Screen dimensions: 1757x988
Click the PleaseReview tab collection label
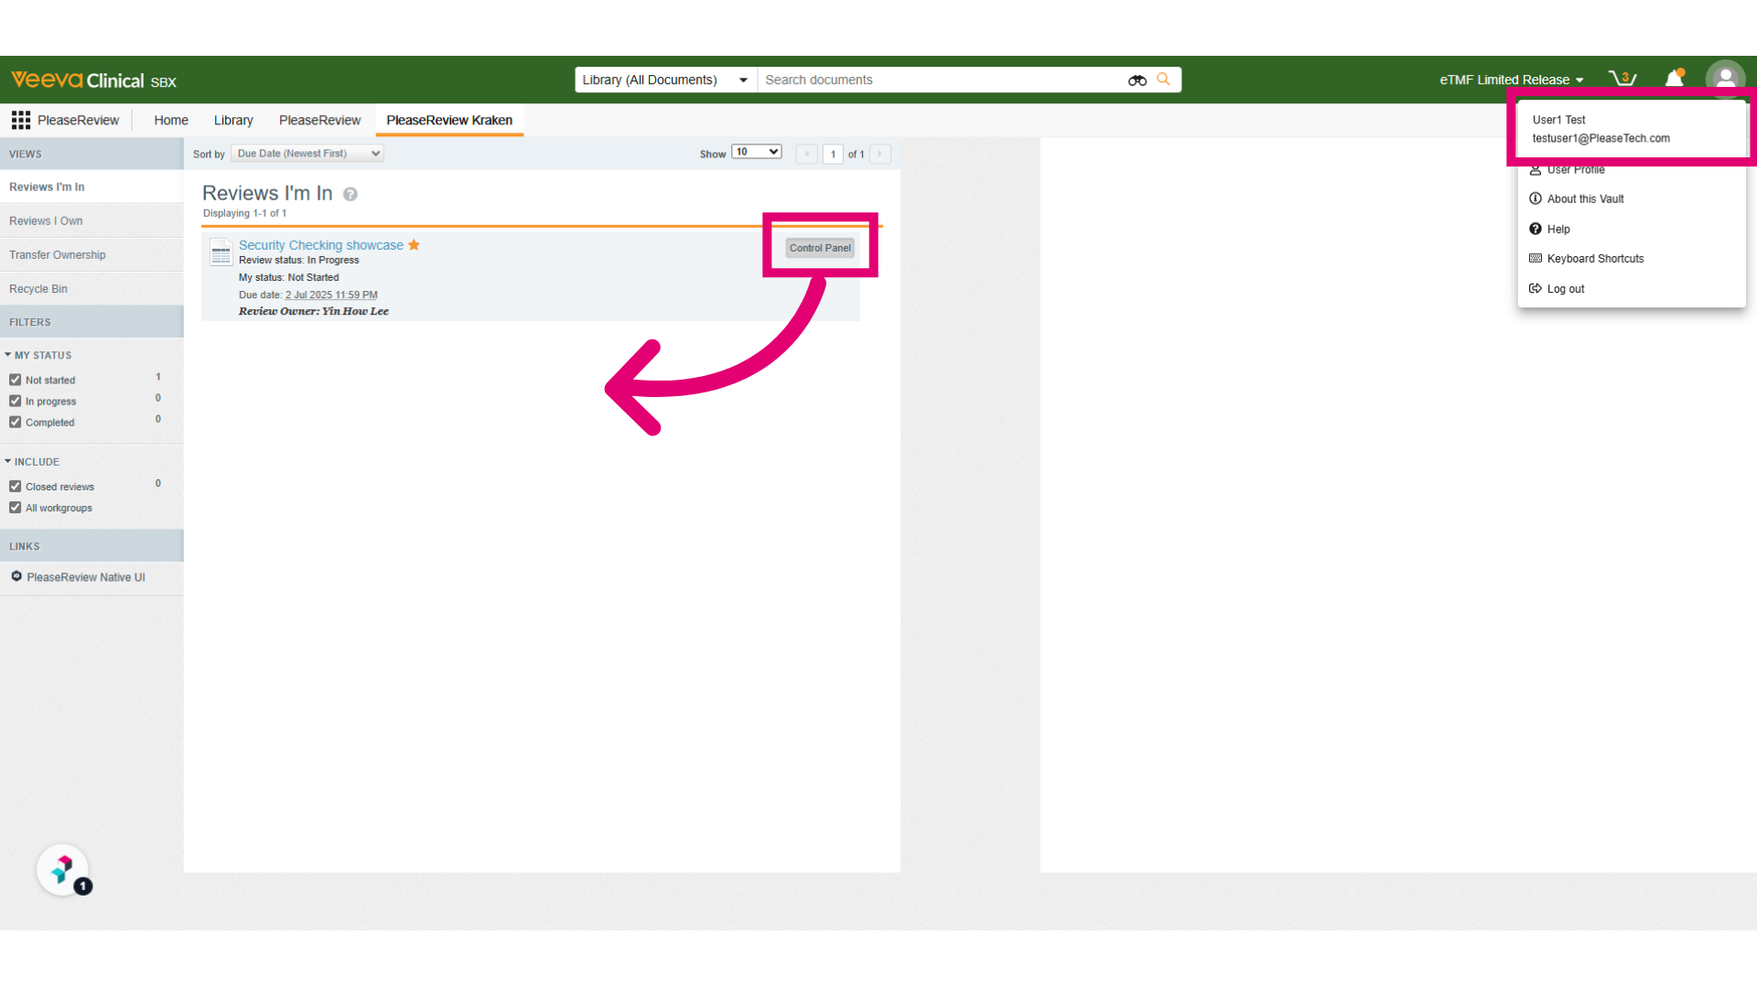tap(78, 120)
